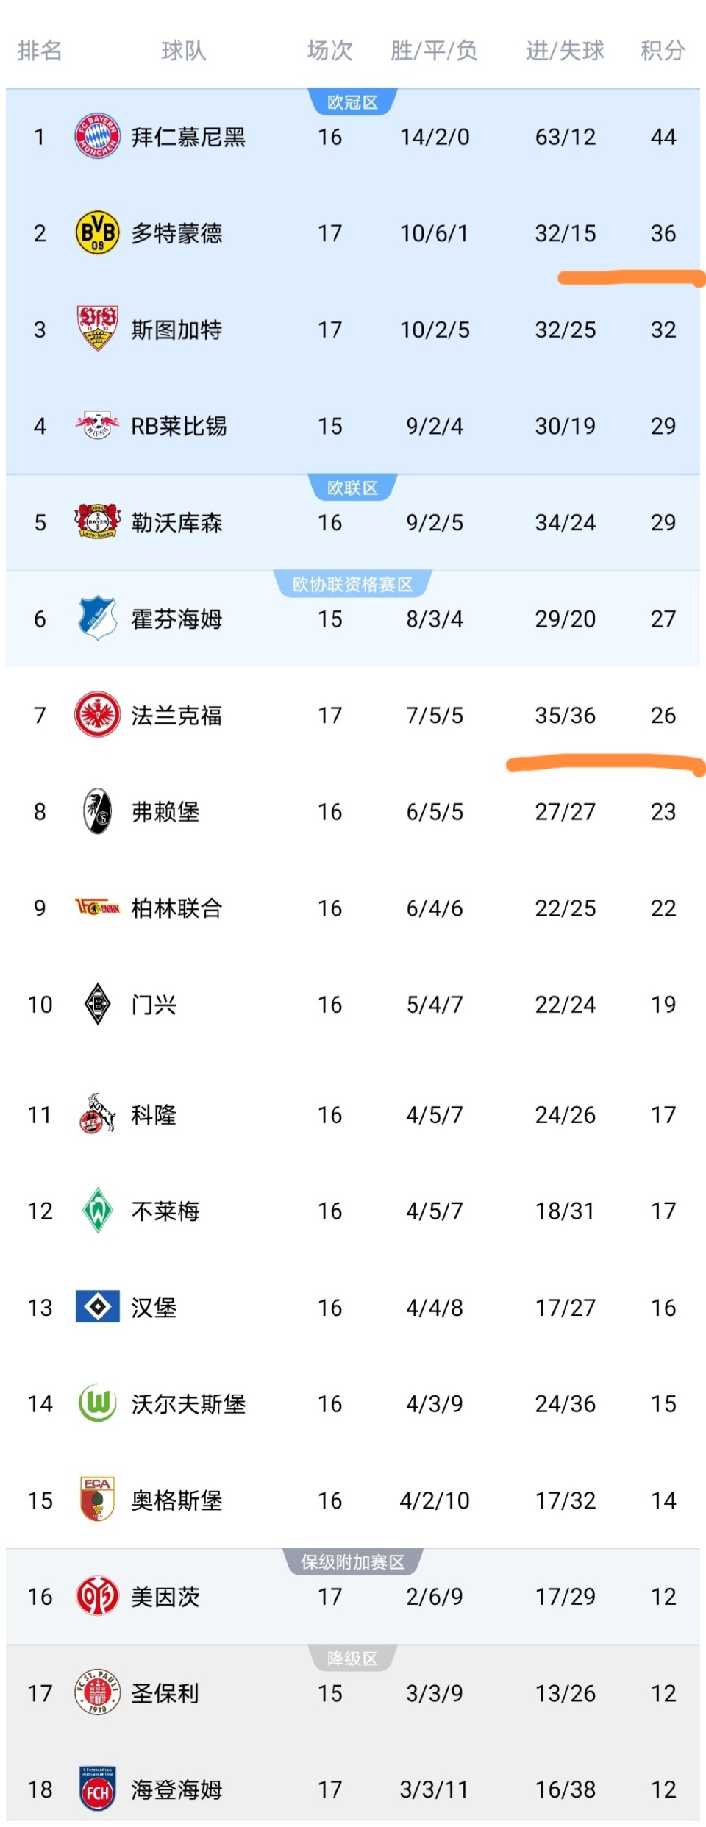Open team name 拜仁慕尼黑
This screenshot has height=1827, width=706.
click(188, 137)
